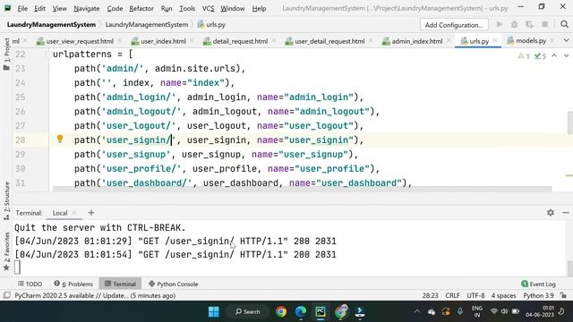
Task: Change CRLF line separator
Action: [452, 295]
